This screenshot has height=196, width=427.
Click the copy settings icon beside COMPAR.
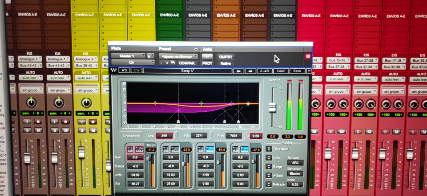click(173, 63)
